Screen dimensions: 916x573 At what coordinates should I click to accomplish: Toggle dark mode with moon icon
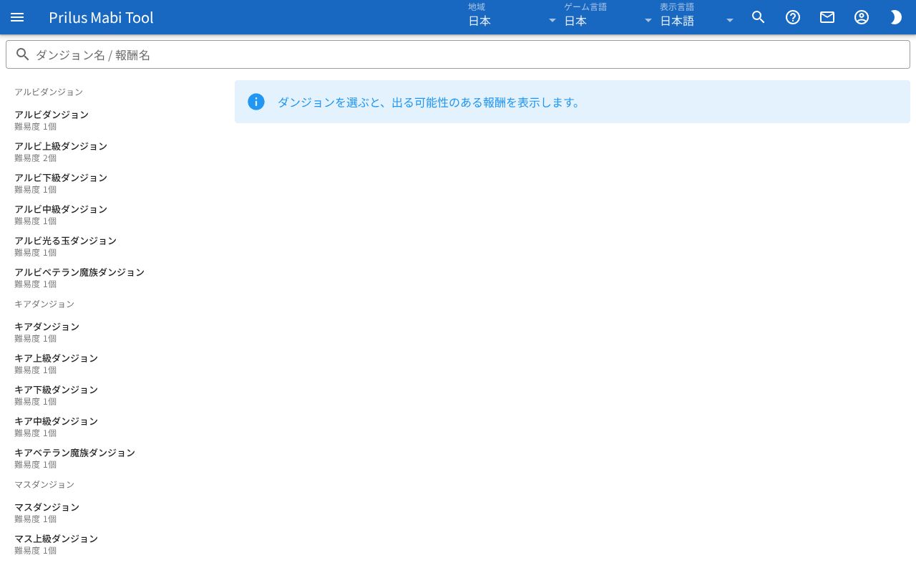pos(896,17)
